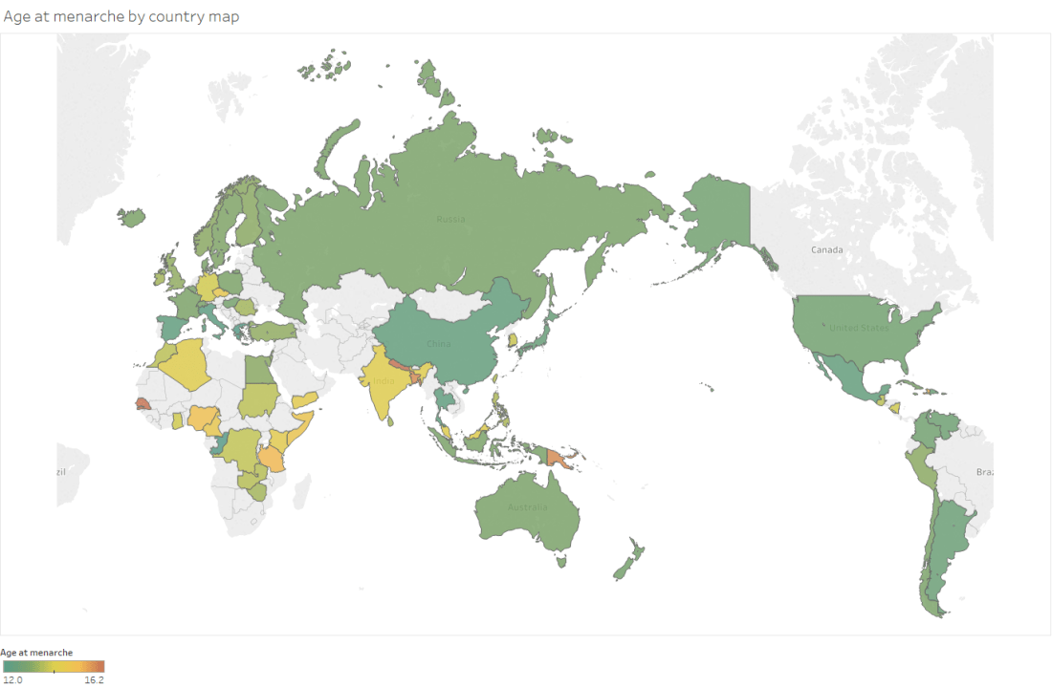Viewport: 1052px width, 688px height.
Task: Select Canada on the map
Action: coord(827,248)
